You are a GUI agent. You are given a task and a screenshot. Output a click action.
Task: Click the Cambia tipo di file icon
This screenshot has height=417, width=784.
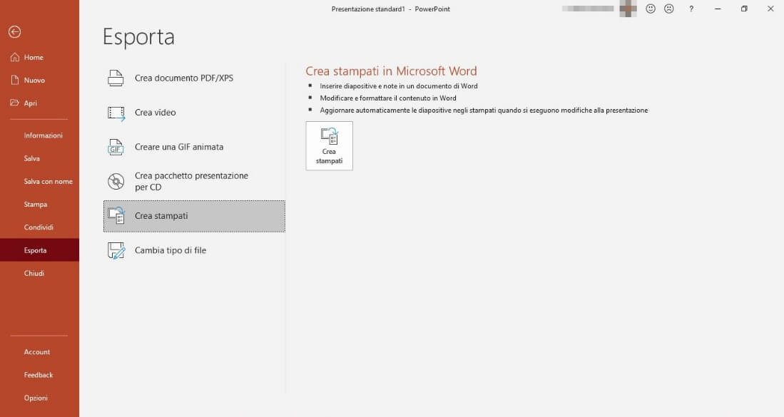coord(116,251)
